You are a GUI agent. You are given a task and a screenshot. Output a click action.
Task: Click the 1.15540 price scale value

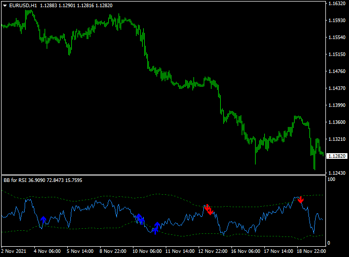(337, 37)
